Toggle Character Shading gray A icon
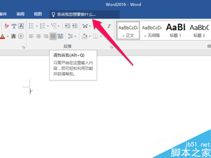This screenshot has width=211, height=158. pos(14,36)
